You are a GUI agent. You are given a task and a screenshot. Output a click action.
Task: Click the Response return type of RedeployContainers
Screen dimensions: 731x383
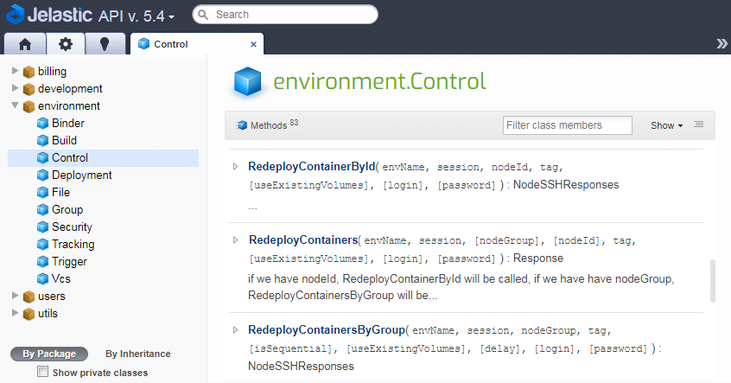point(538,258)
